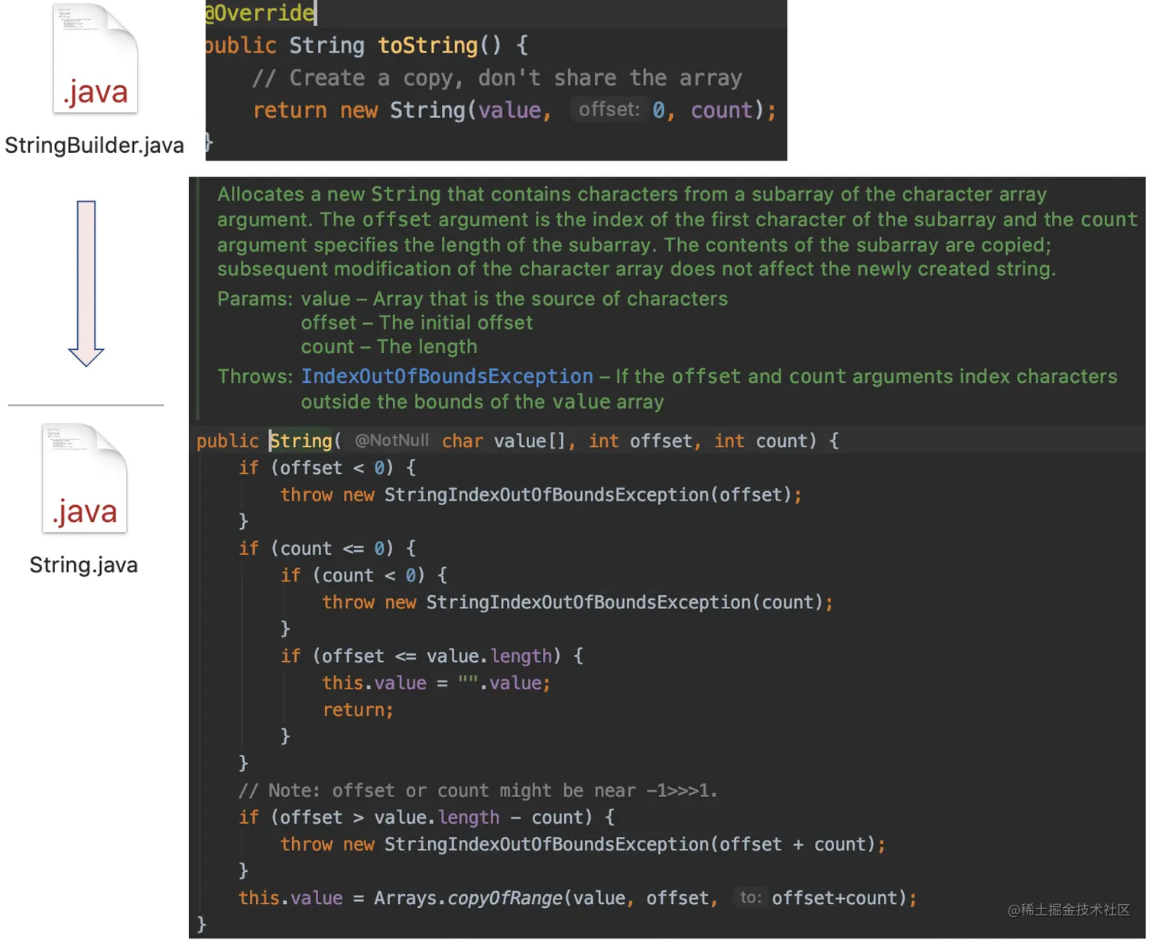Screen dimensions: 1156x943
Task: Click 'if (offset <= value.length)' line
Action: (x=432, y=656)
